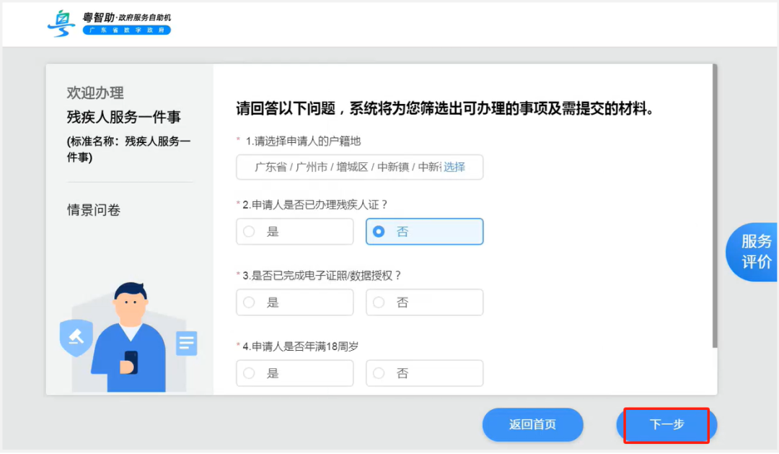
Task: Select 是 for question 2 about disability certificate
Action: click(x=294, y=231)
